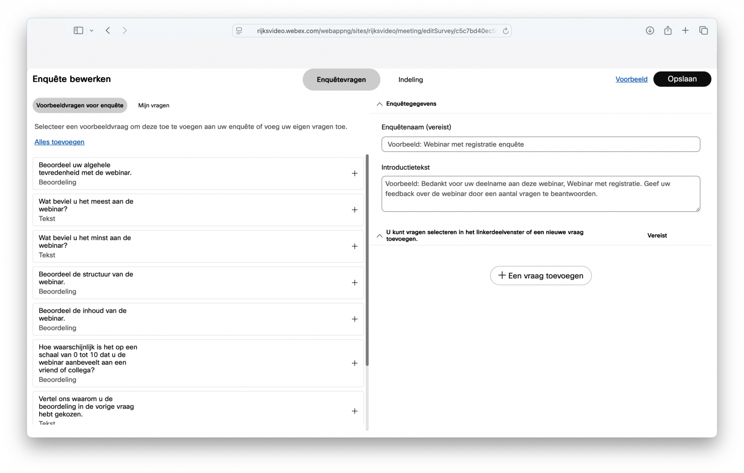Add the structuur van de webinar question
The width and height of the screenshot is (744, 473).
point(355,282)
